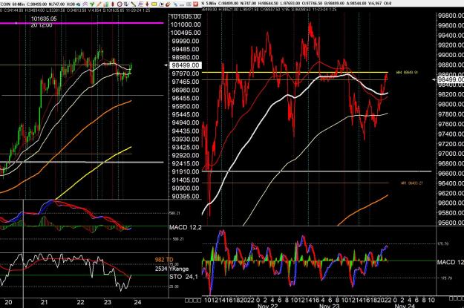Image resolution: width=464 pixels, height=308 pixels.
Task: Click the gray grid toolbar icon
Action: pyautogui.click(x=189, y=4)
